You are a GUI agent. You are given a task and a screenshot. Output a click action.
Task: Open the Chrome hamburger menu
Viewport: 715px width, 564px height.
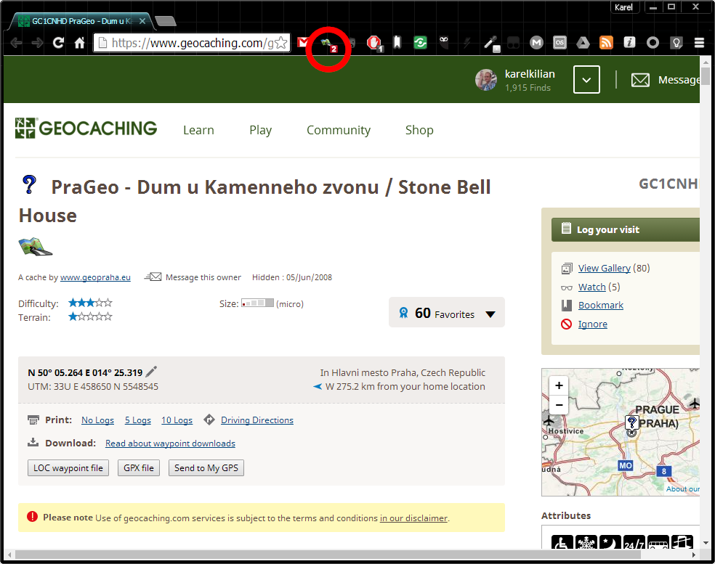(700, 43)
